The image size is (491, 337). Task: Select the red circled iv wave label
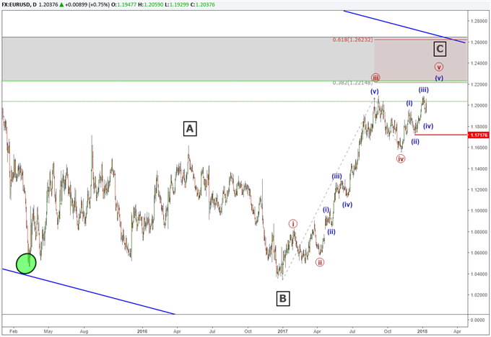[x=401, y=158]
